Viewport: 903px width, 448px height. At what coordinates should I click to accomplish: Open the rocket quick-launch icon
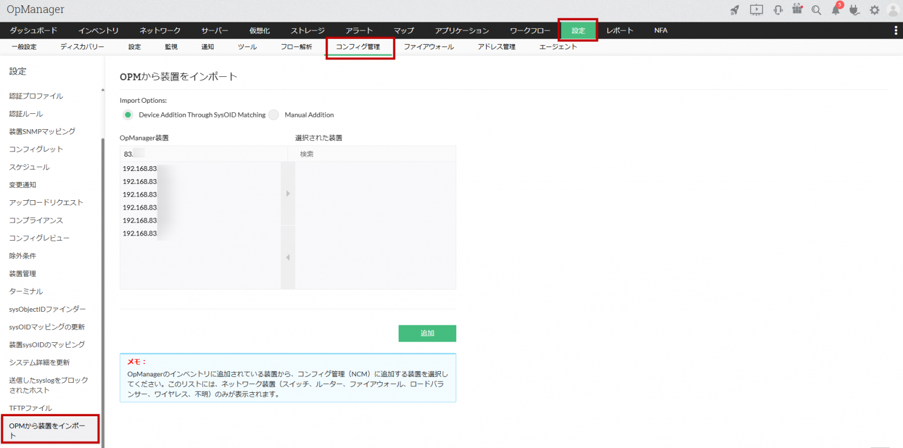pyautogui.click(x=734, y=9)
